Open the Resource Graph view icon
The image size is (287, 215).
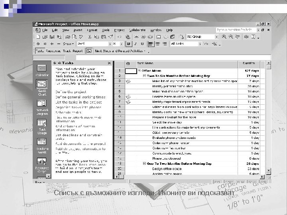coord(42,165)
